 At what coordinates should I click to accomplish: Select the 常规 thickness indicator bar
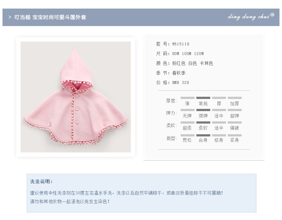[203, 98]
